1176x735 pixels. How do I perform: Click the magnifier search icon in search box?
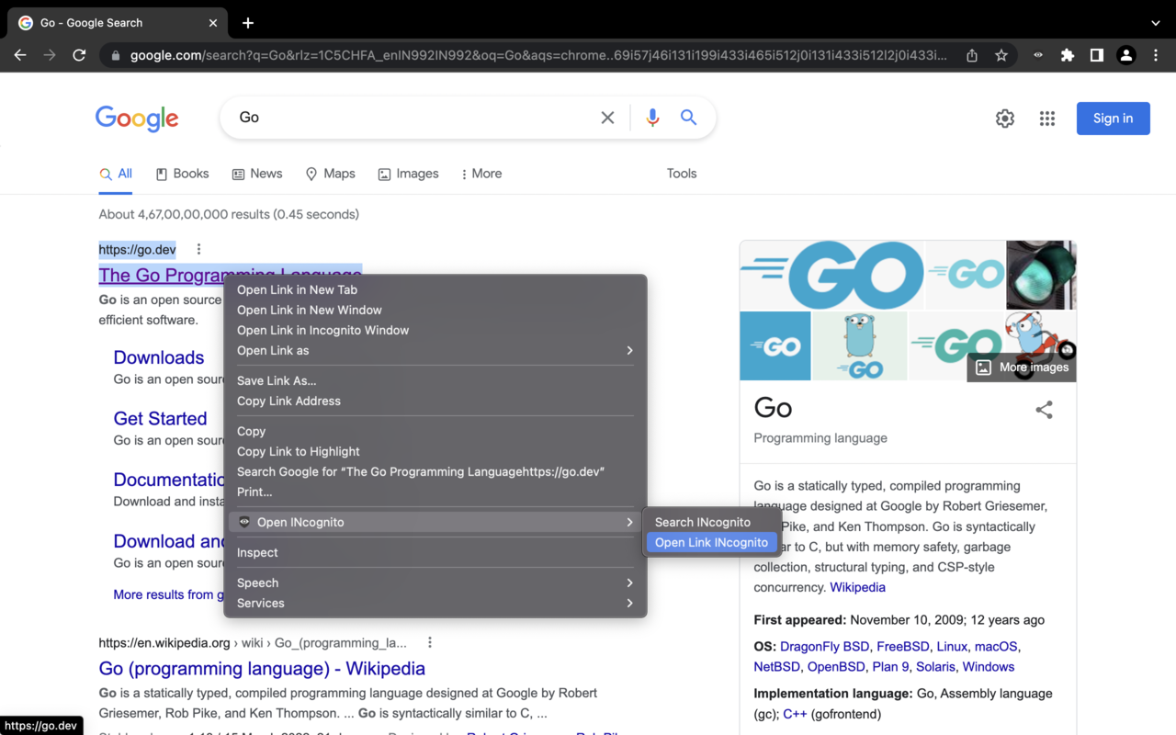[688, 118]
